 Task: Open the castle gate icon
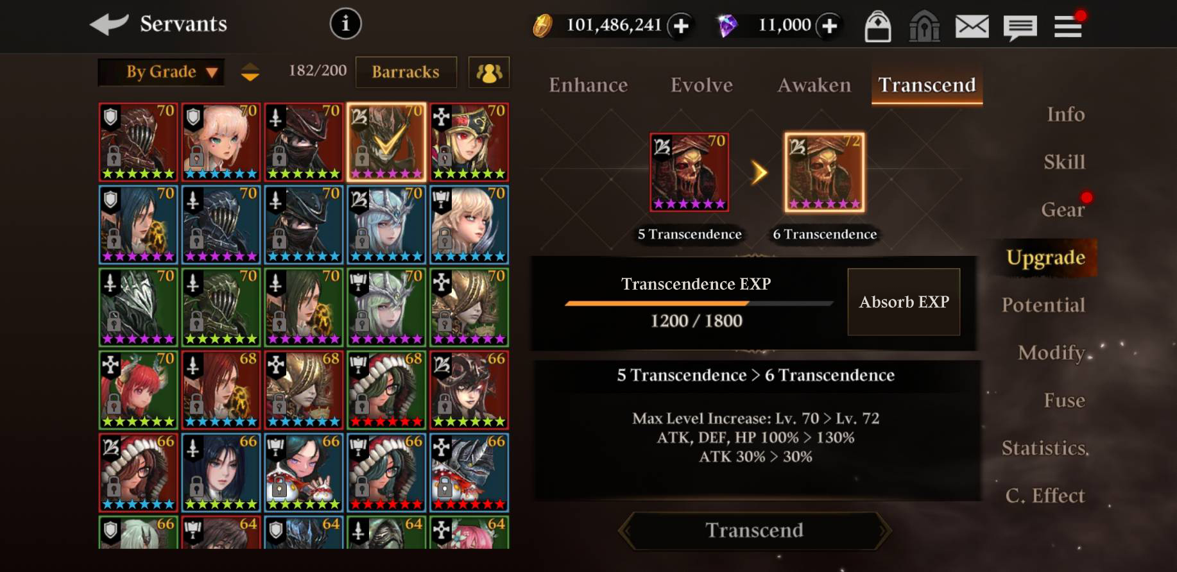click(x=924, y=26)
